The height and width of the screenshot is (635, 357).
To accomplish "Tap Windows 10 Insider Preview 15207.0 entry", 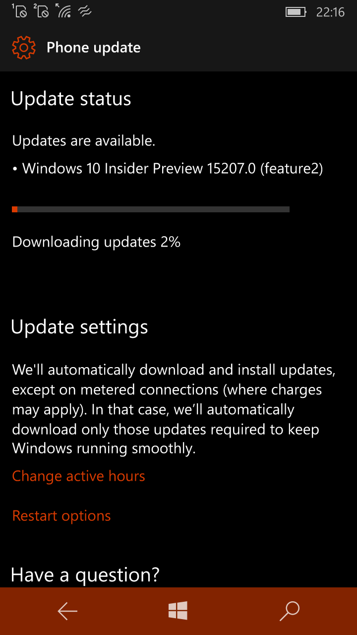I will click(x=168, y=169).
